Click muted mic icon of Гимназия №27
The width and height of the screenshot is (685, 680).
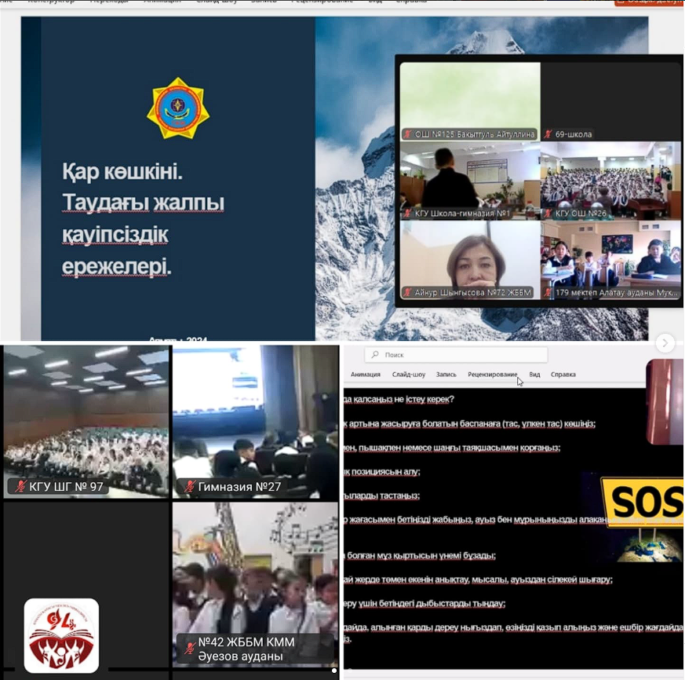pyautogui.click(x=189, y=486)
